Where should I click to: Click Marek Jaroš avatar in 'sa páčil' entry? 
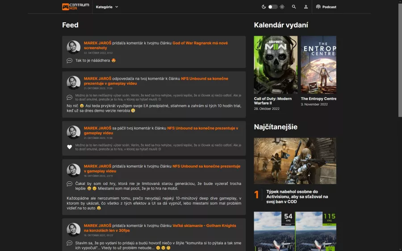[x=74, y=132]
